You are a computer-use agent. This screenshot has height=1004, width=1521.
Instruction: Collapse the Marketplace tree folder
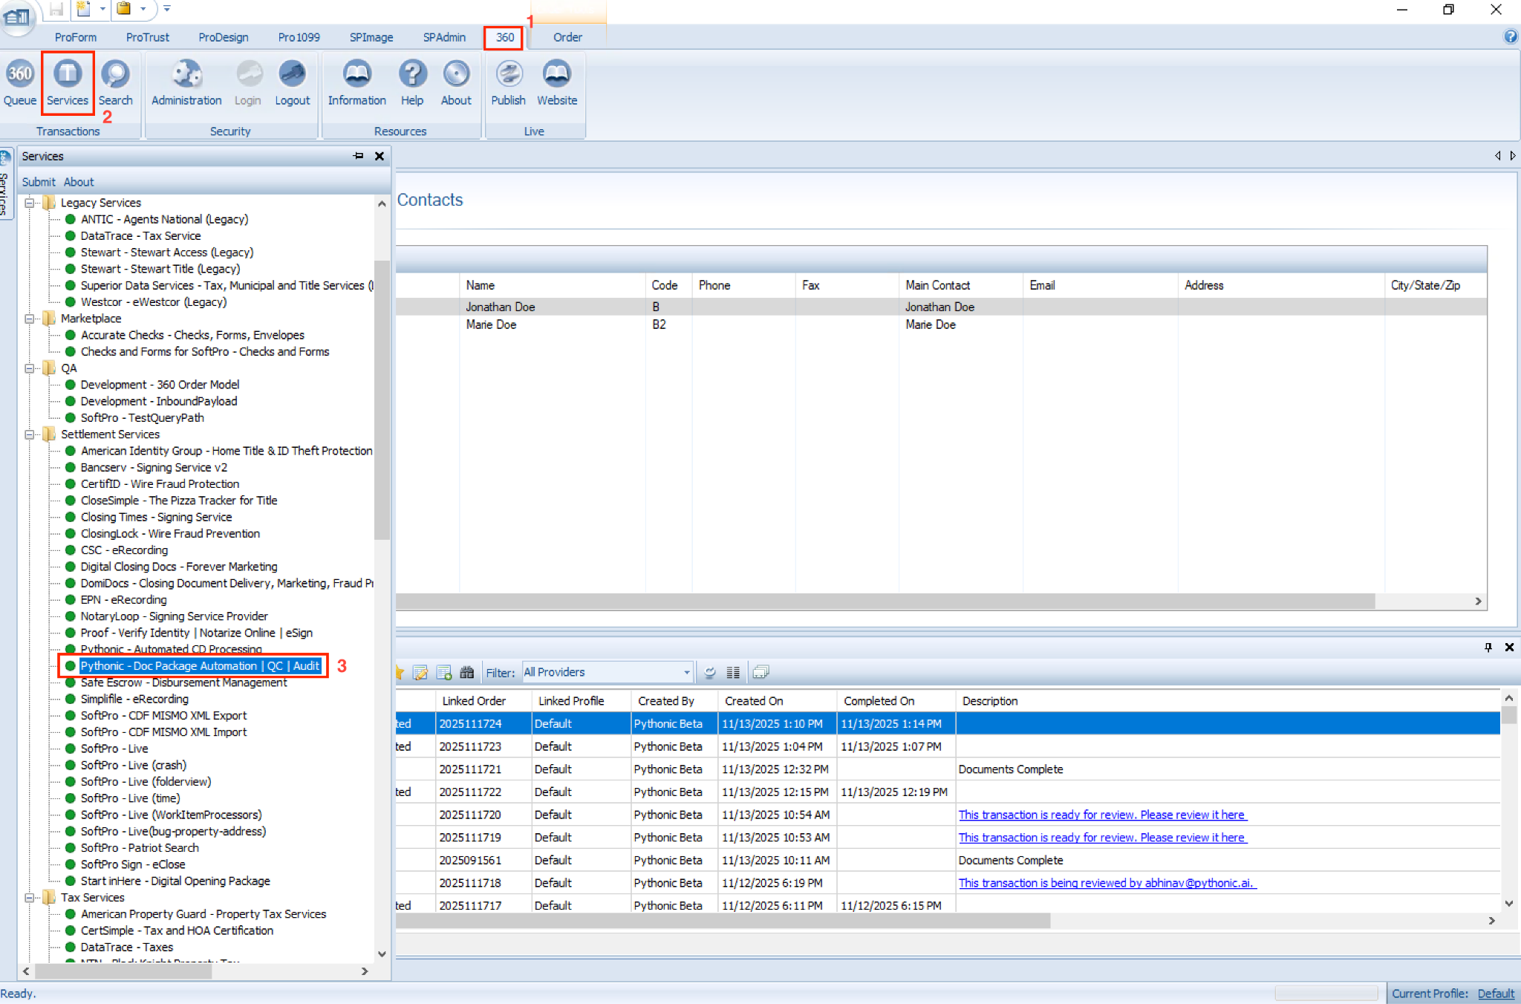(x=29, y=319)
